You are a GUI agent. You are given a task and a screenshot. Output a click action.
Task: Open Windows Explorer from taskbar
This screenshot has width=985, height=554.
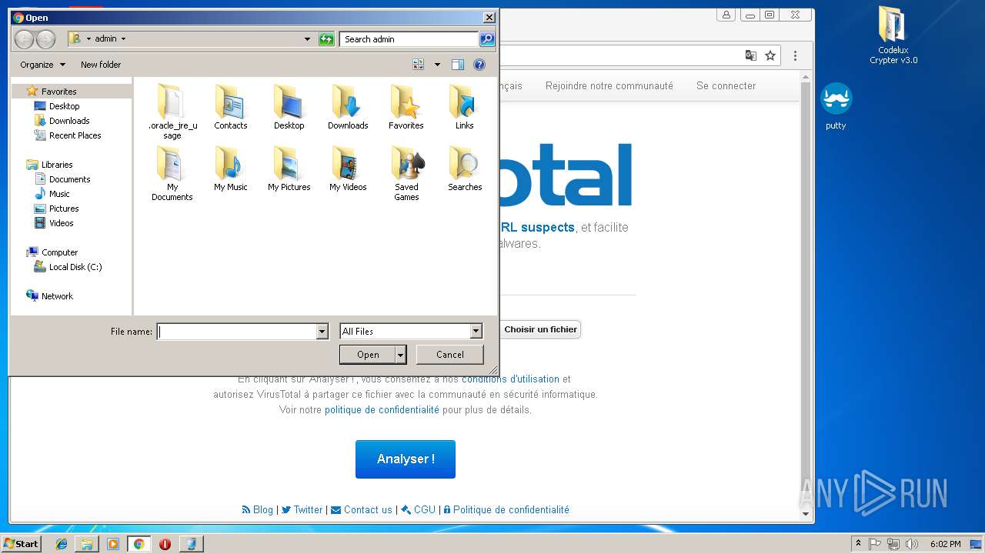[87, 544]
